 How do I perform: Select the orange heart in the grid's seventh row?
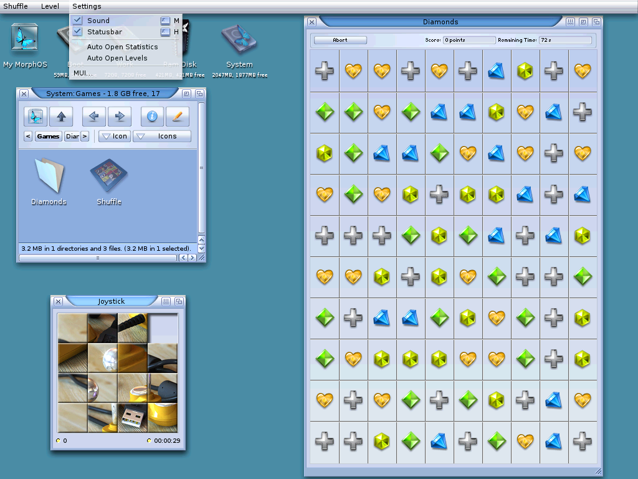click(497, 317)
